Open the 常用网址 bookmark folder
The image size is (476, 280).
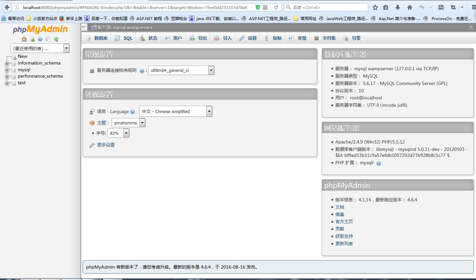[x=305, y=18]
